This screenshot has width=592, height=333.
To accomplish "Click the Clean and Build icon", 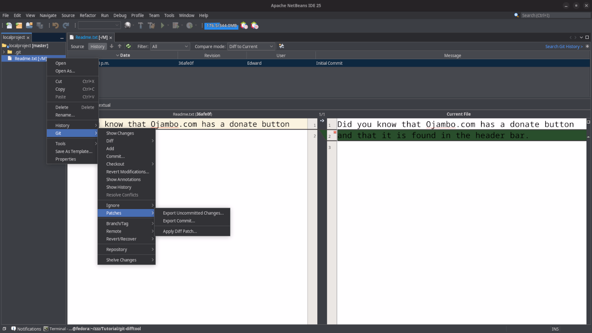I will point(151,25).
